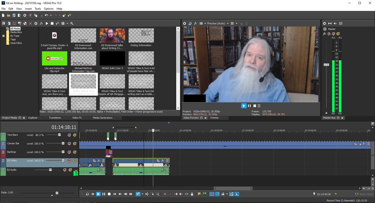Open the Tools menu
375x203 pixels.
coord(38,9)
